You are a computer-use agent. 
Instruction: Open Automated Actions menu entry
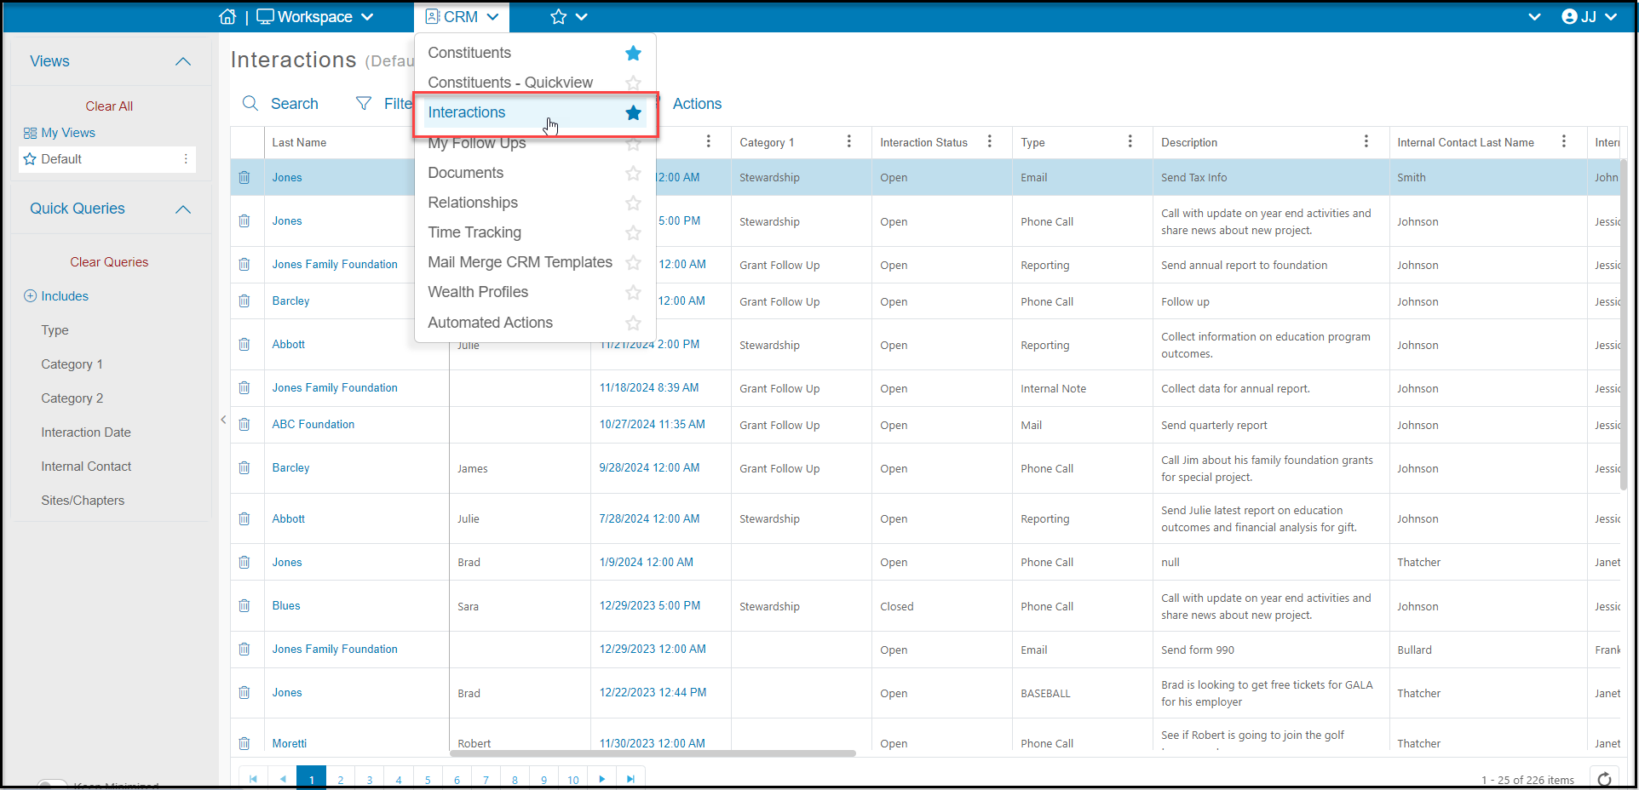(490, 323)
